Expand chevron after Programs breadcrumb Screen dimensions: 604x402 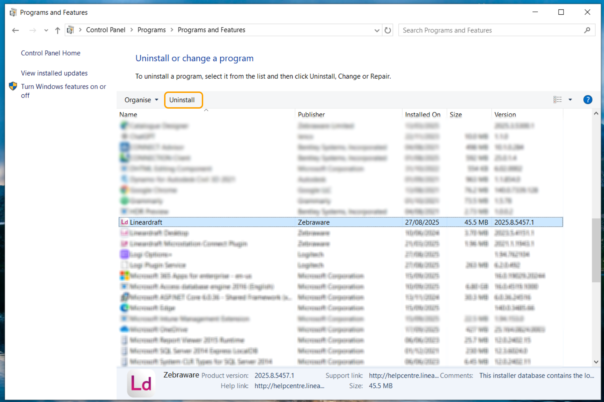172,30
